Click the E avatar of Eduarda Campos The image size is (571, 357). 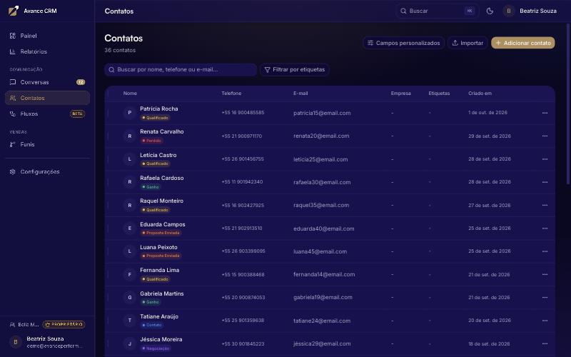130,228
